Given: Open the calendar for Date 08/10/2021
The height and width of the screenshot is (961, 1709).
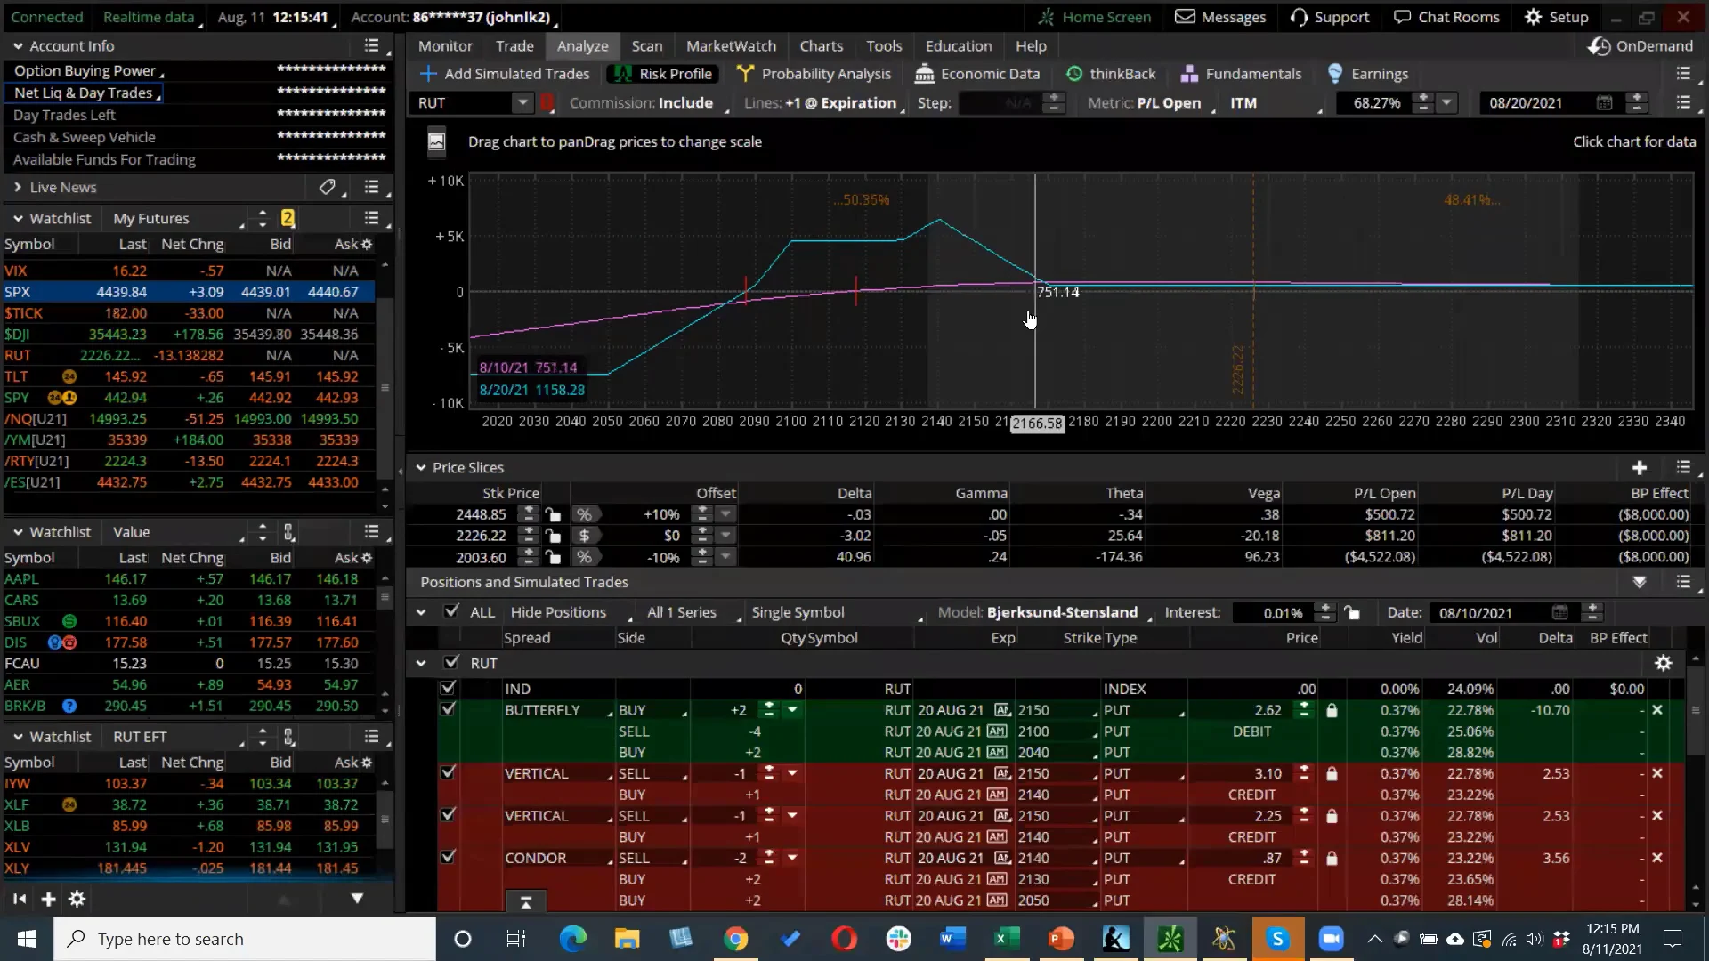Looking at the screenshot, I should click(x=1559, y=612).
